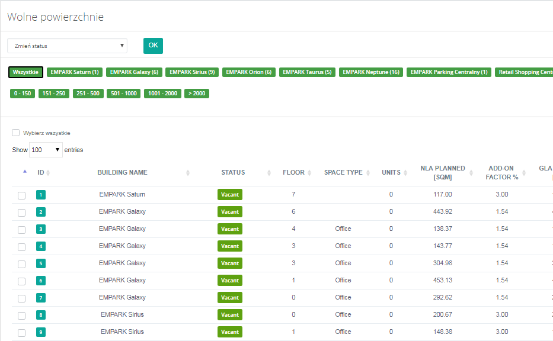Click Vacant status of EMPARK Saturn row
Screen dimensions: 553x341
coord(230,195)
